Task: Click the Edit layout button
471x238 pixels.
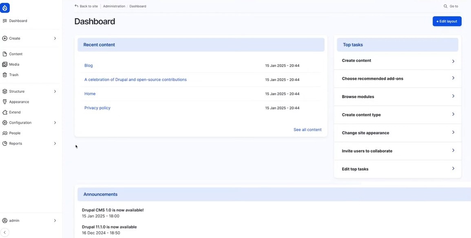Action: [x=447, y=21]
